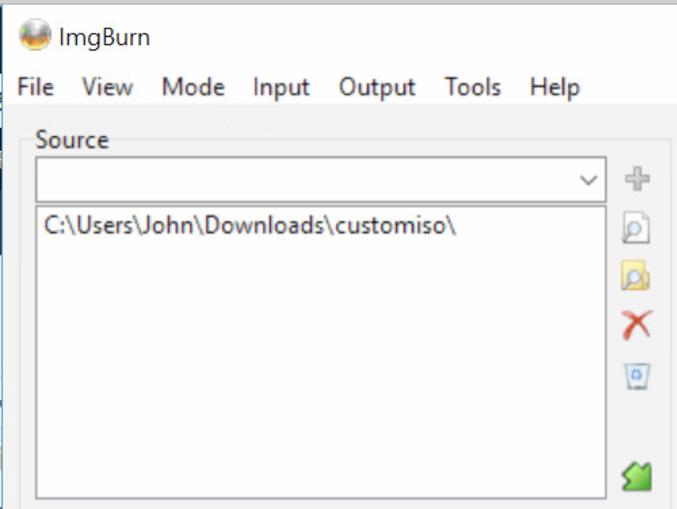Open the Help menu

tap(555, 87)
